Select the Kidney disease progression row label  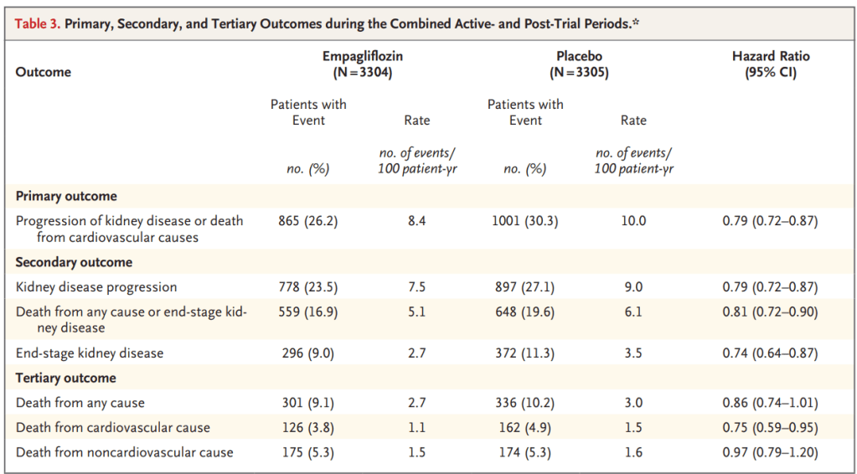(96, 287)
